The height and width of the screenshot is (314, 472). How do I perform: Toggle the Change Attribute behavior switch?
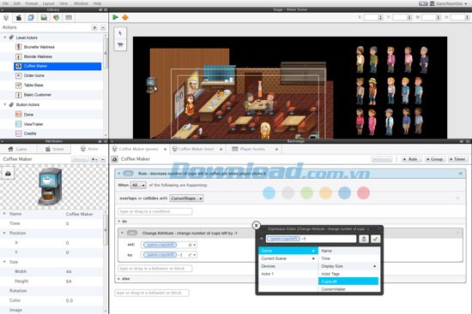click(x=132, y=233)
